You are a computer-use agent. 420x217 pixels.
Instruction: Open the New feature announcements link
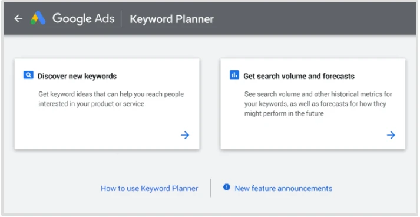[x=283, y=188]
